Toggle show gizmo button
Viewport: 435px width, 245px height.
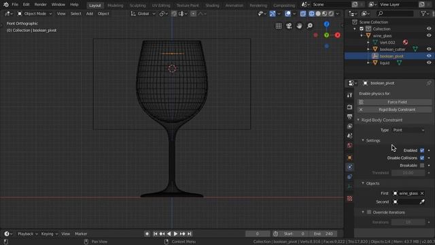273,14
